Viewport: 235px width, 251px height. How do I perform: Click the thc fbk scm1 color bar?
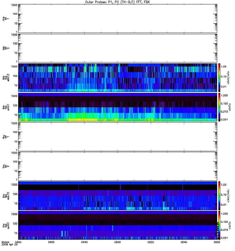pyautogui.click(x=219, y=225)
